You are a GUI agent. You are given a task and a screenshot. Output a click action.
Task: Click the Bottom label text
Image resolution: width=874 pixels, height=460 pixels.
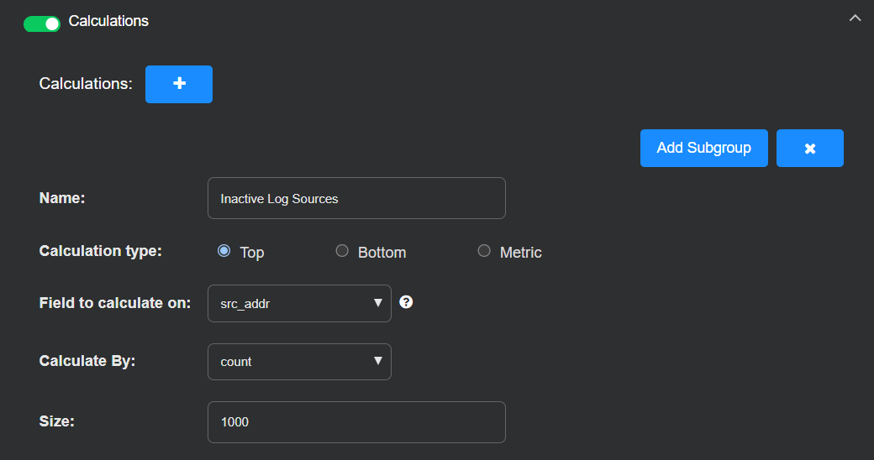coord(382,253)
